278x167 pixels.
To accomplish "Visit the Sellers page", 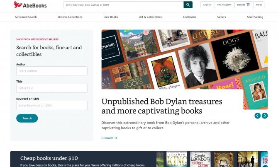I will [x=222, y=17].
